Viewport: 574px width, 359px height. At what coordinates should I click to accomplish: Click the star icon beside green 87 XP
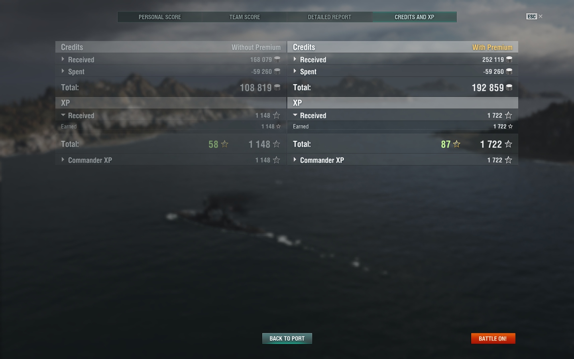(457, 144)
